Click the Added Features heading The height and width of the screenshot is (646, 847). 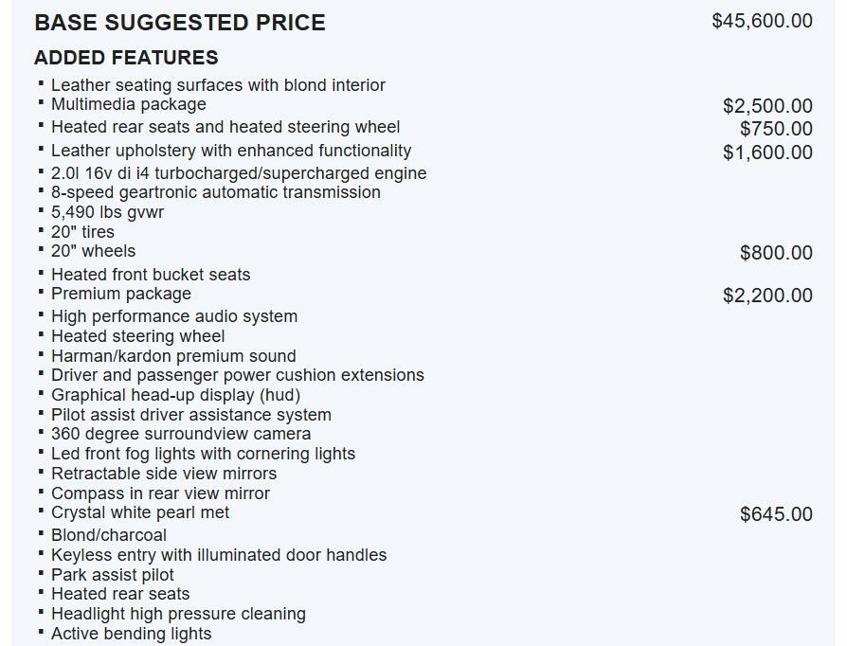pos(126,57)
